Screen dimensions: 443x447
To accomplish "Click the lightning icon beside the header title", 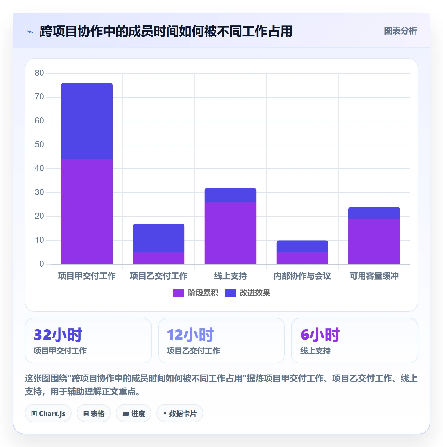I will pos(30,32).
